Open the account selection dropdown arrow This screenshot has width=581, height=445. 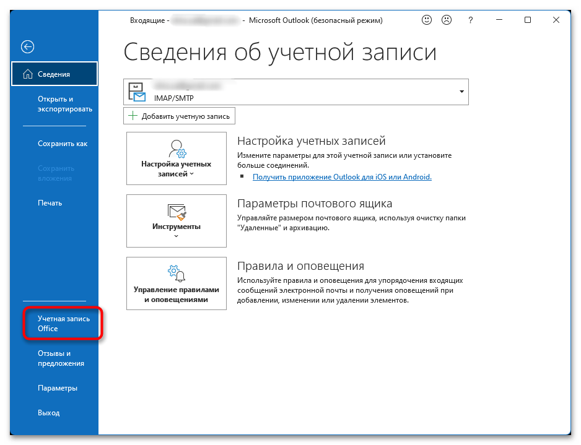[x=461, y=92]
